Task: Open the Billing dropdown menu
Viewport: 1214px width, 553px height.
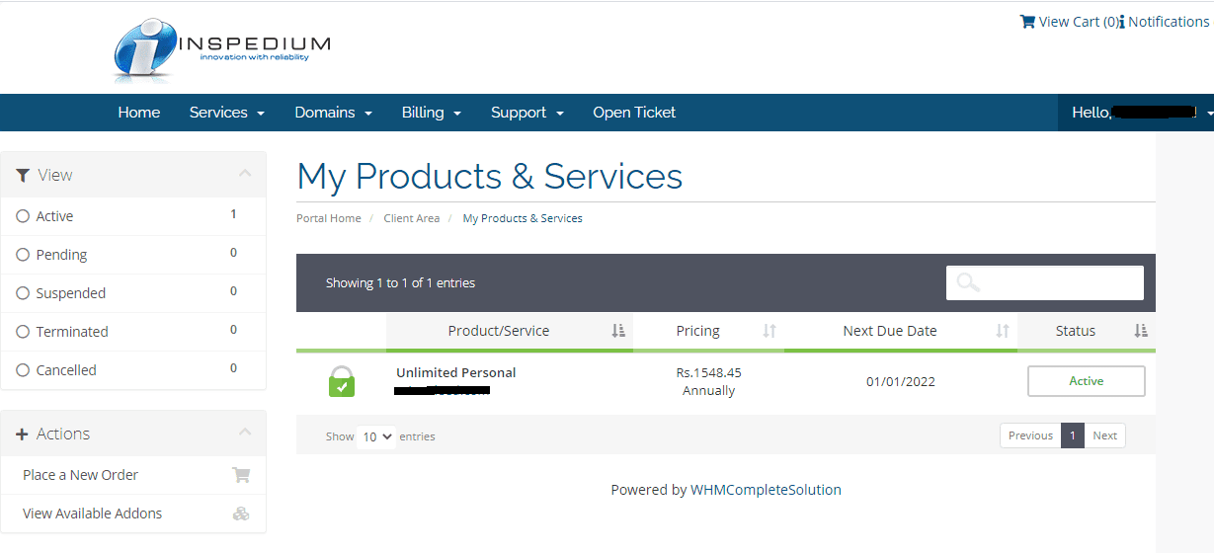Action: pos(432,113)
